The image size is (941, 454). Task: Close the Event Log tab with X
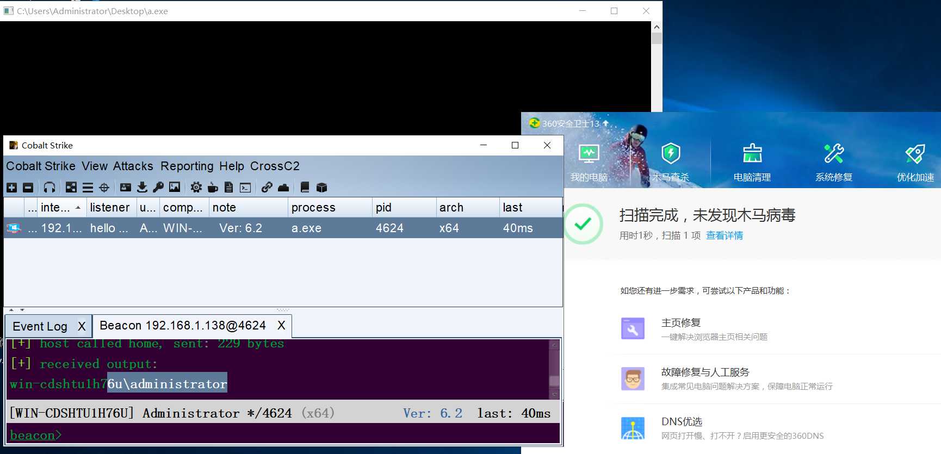click(x=82, y=326)
